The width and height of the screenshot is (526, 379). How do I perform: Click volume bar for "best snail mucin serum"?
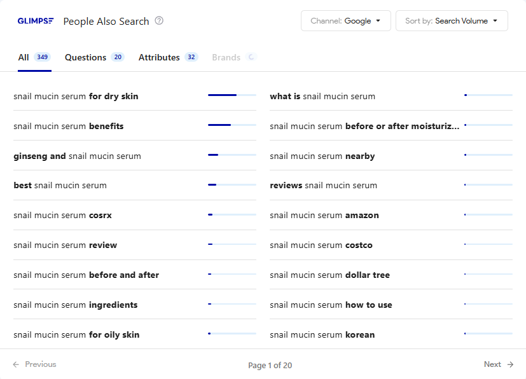tap(232, 185)
